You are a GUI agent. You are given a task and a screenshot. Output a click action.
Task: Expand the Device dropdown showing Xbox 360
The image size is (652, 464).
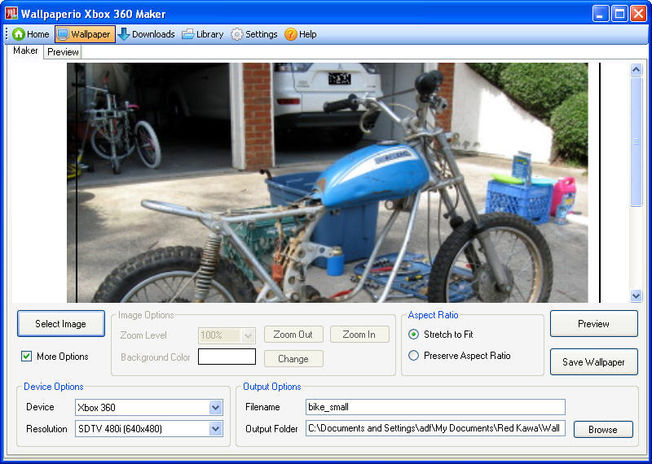point(215,407)
